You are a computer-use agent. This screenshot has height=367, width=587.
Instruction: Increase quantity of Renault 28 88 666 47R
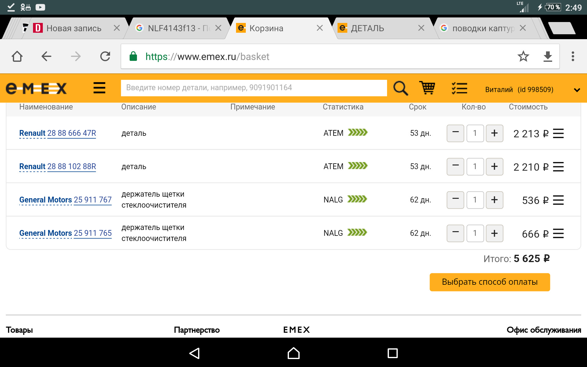click(494, 133)
